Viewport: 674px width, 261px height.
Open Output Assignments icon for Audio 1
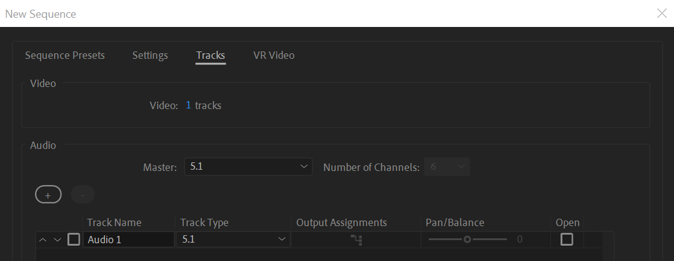356,240
